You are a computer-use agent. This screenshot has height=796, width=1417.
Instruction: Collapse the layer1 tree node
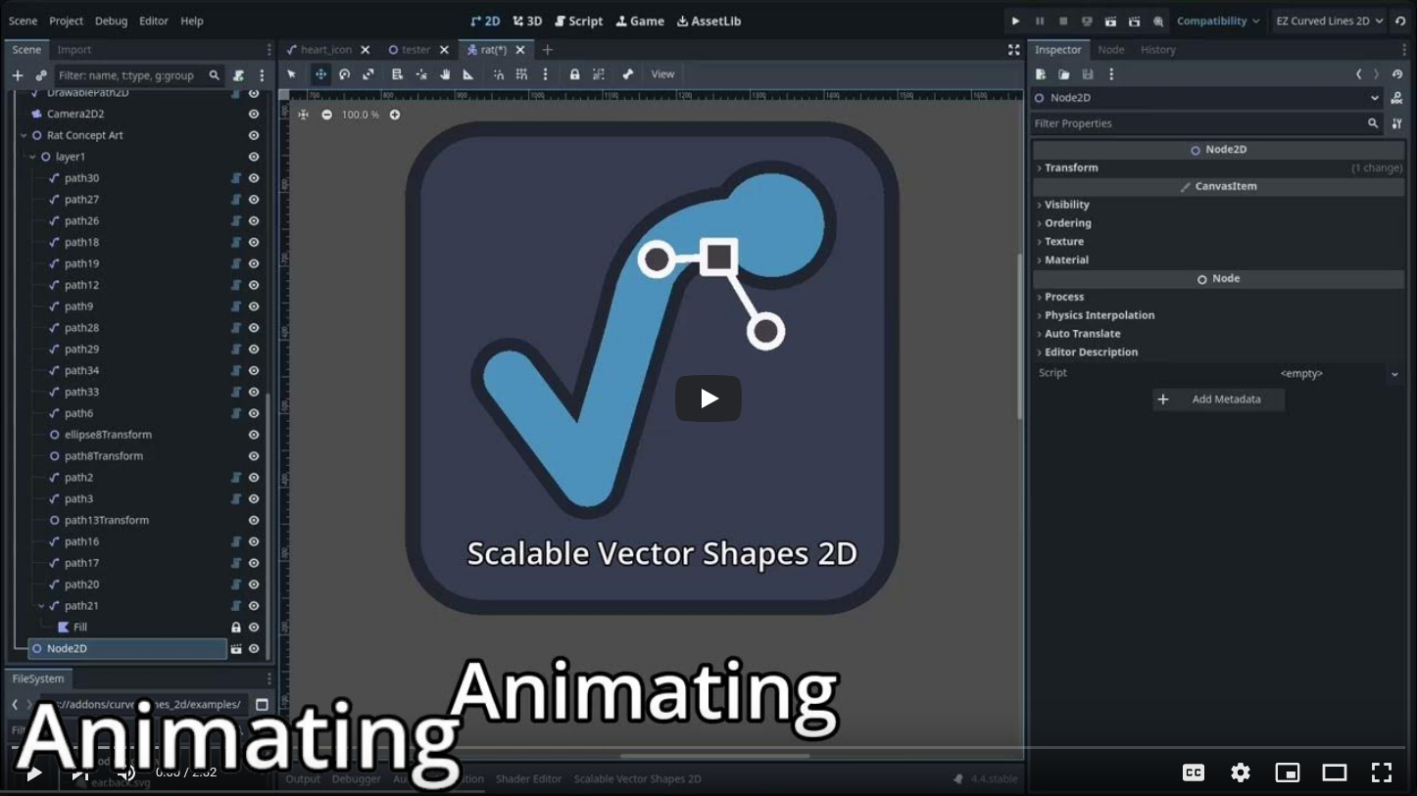click(32, 157)
